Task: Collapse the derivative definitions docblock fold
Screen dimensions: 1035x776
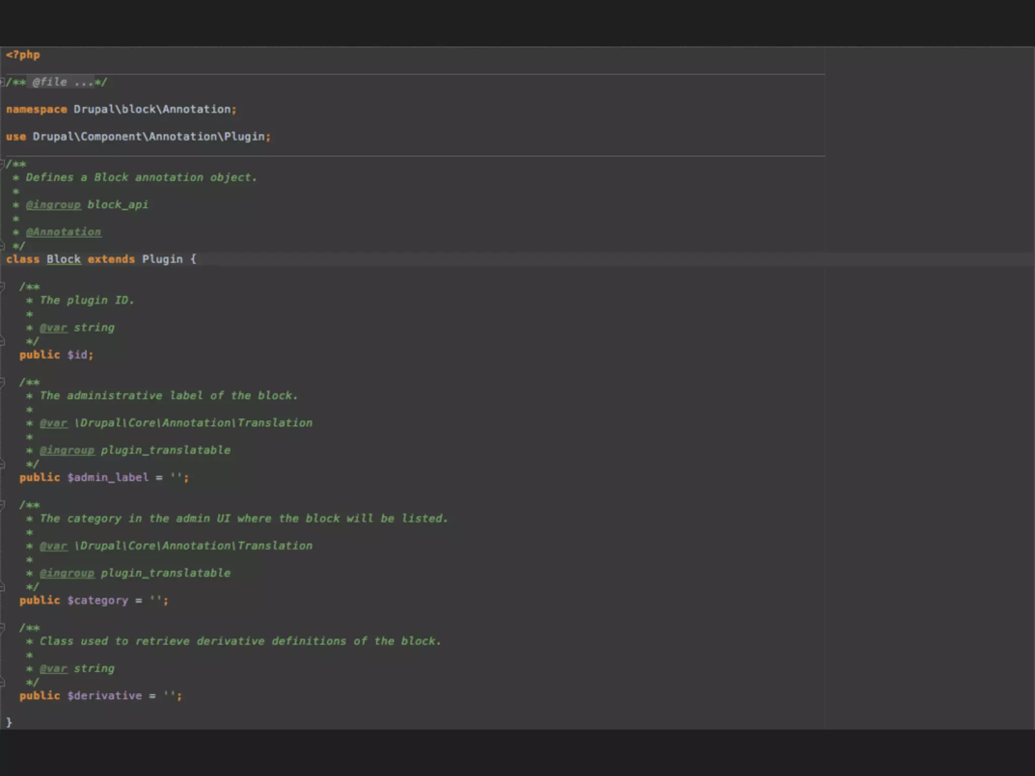Action: [x=3, y=627]
